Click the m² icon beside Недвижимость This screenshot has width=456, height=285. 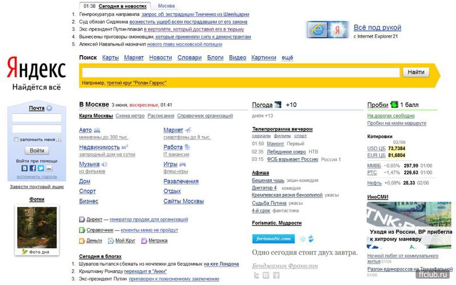pos(125,147)
